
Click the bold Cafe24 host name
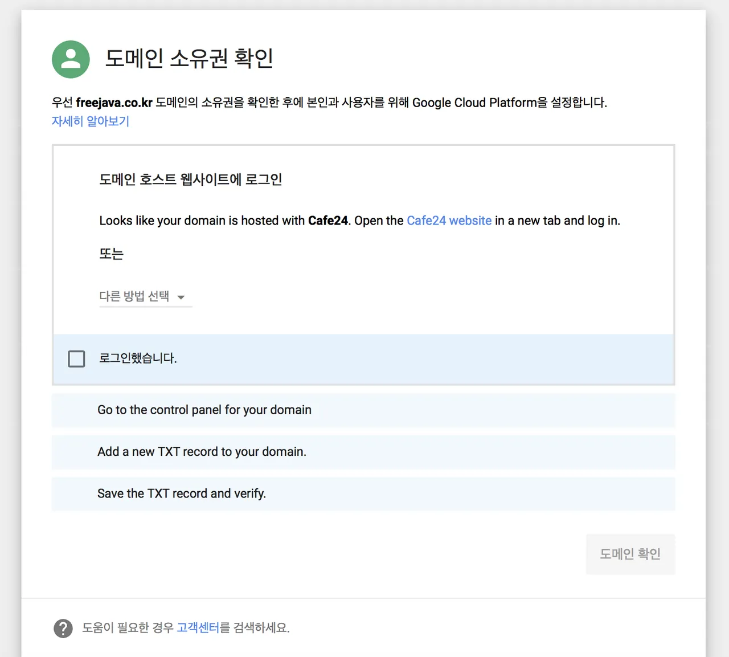point(328,221)
